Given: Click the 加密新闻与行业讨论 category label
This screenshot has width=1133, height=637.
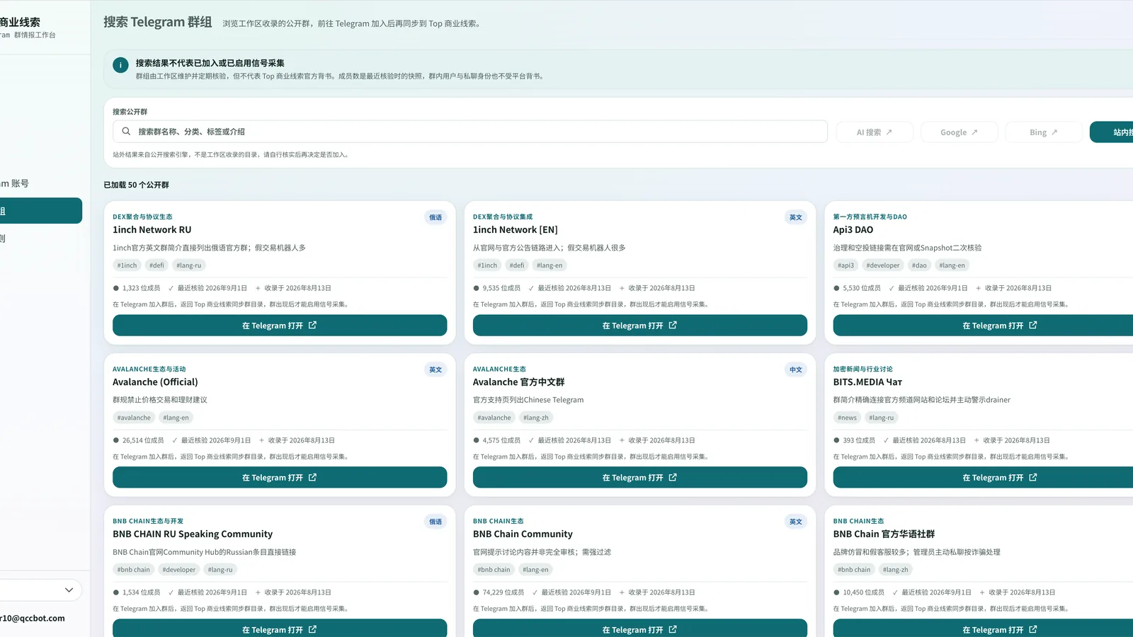Looking at the screenshot, I should click(863, 369).
